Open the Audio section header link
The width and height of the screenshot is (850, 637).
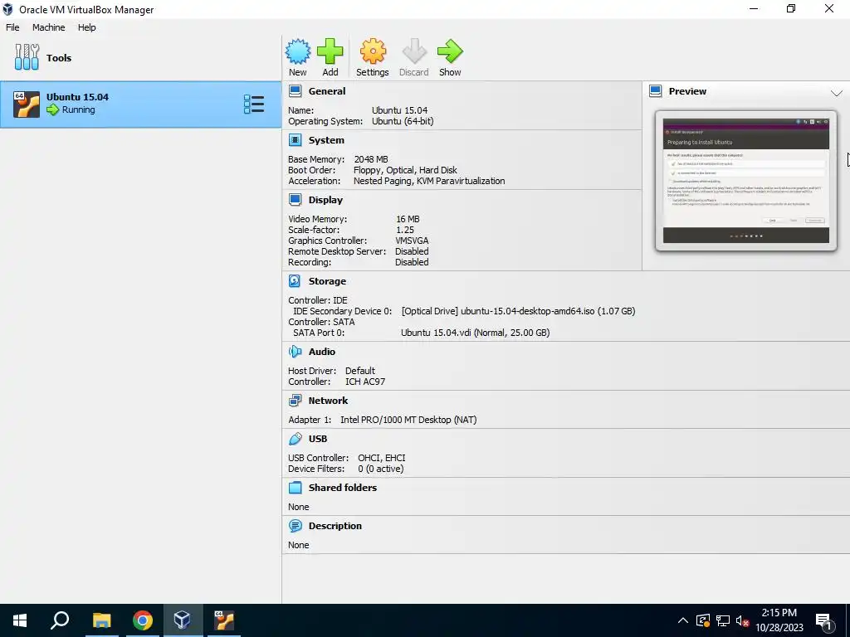click(322, 352)
